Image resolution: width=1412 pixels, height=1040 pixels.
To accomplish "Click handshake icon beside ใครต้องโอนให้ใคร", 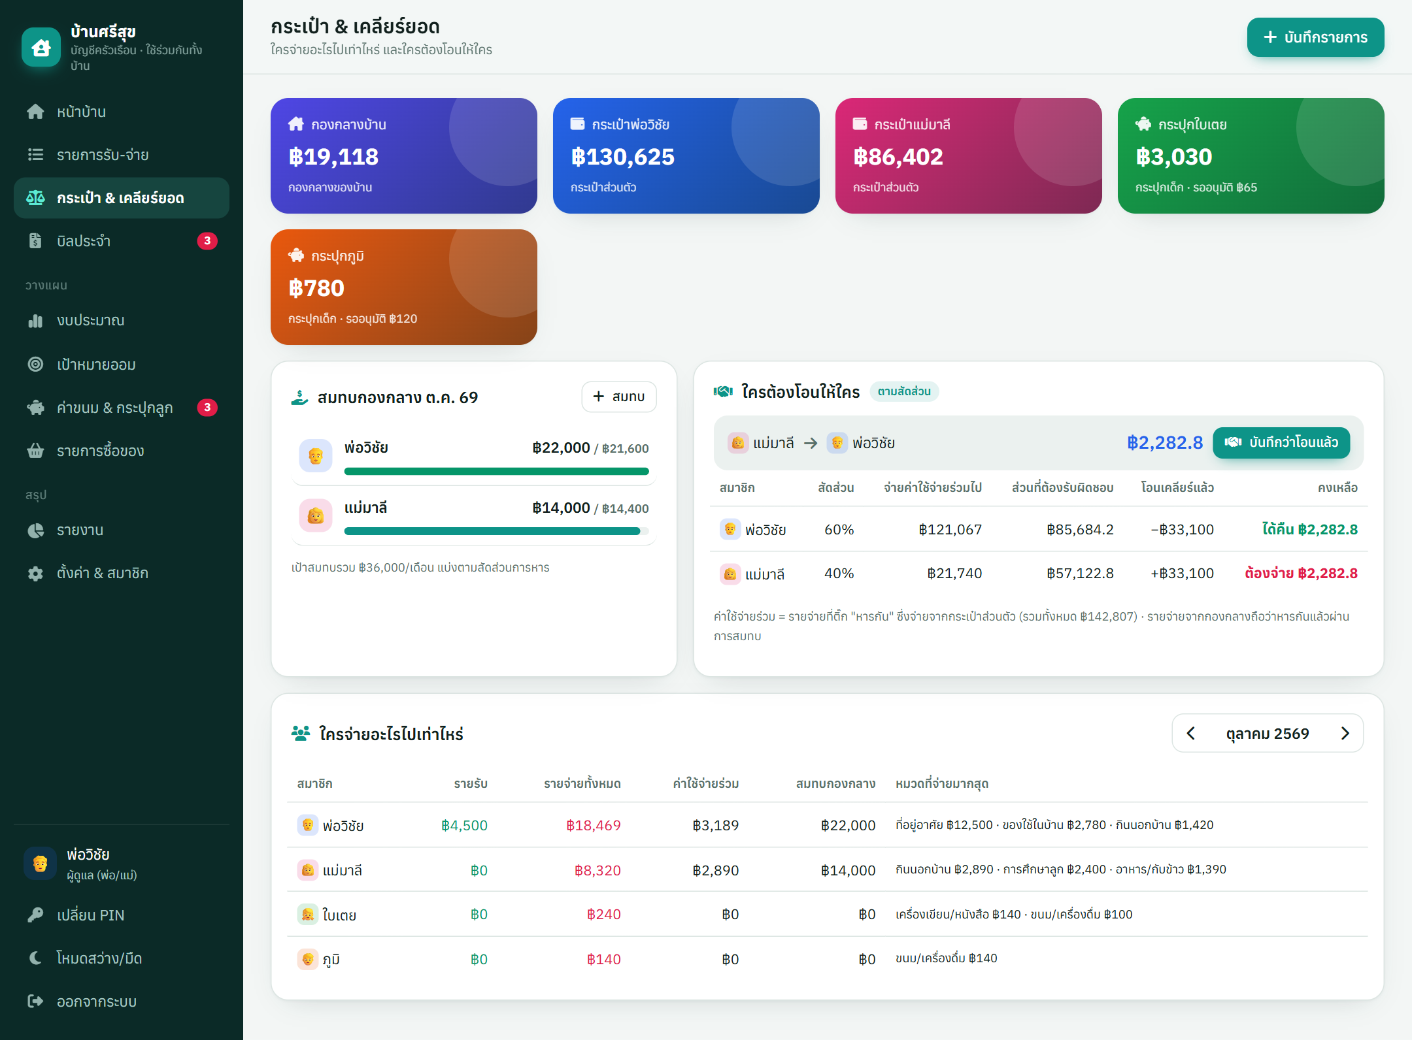I will pyautogui.click(x=723, y=391).
